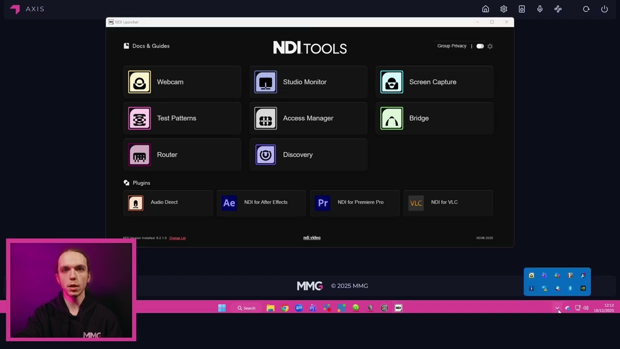Image resolution: width=620 pixels, height=349 pixels.
Task: Open the AXIS routing nodes icon
Action: pos(558,9)
